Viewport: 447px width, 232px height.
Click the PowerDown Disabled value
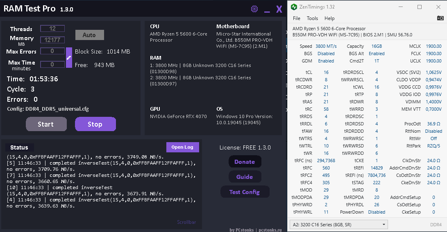tap(377, 212)
